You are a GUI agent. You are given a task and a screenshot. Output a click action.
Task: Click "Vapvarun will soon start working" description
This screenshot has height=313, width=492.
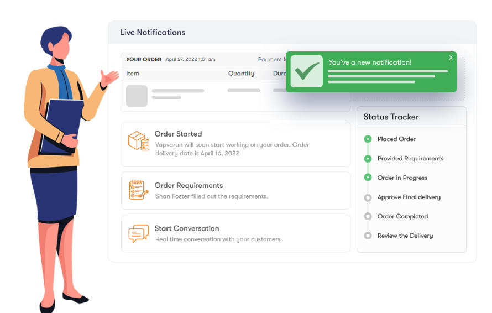tap(232, 149)
